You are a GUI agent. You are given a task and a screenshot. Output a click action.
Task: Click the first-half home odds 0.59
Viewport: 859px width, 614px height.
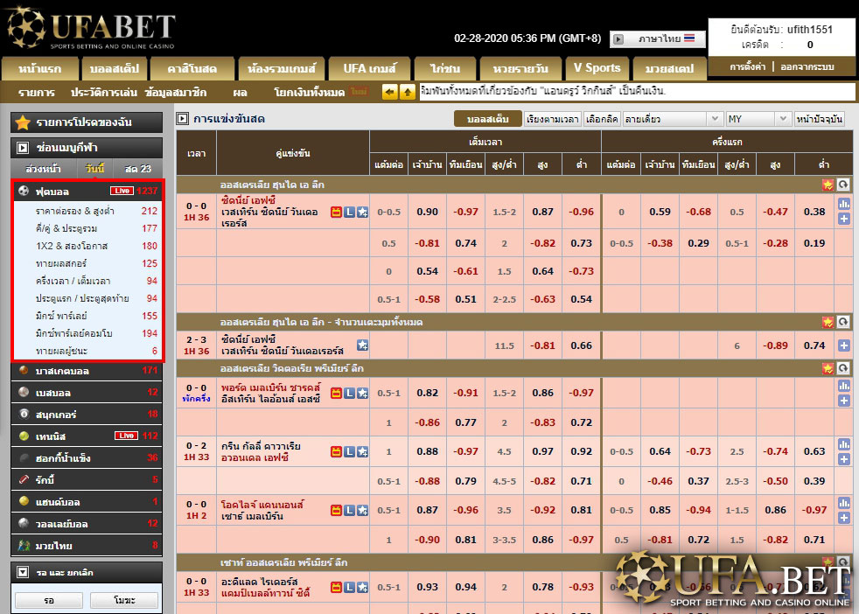[x=660, y=212]
